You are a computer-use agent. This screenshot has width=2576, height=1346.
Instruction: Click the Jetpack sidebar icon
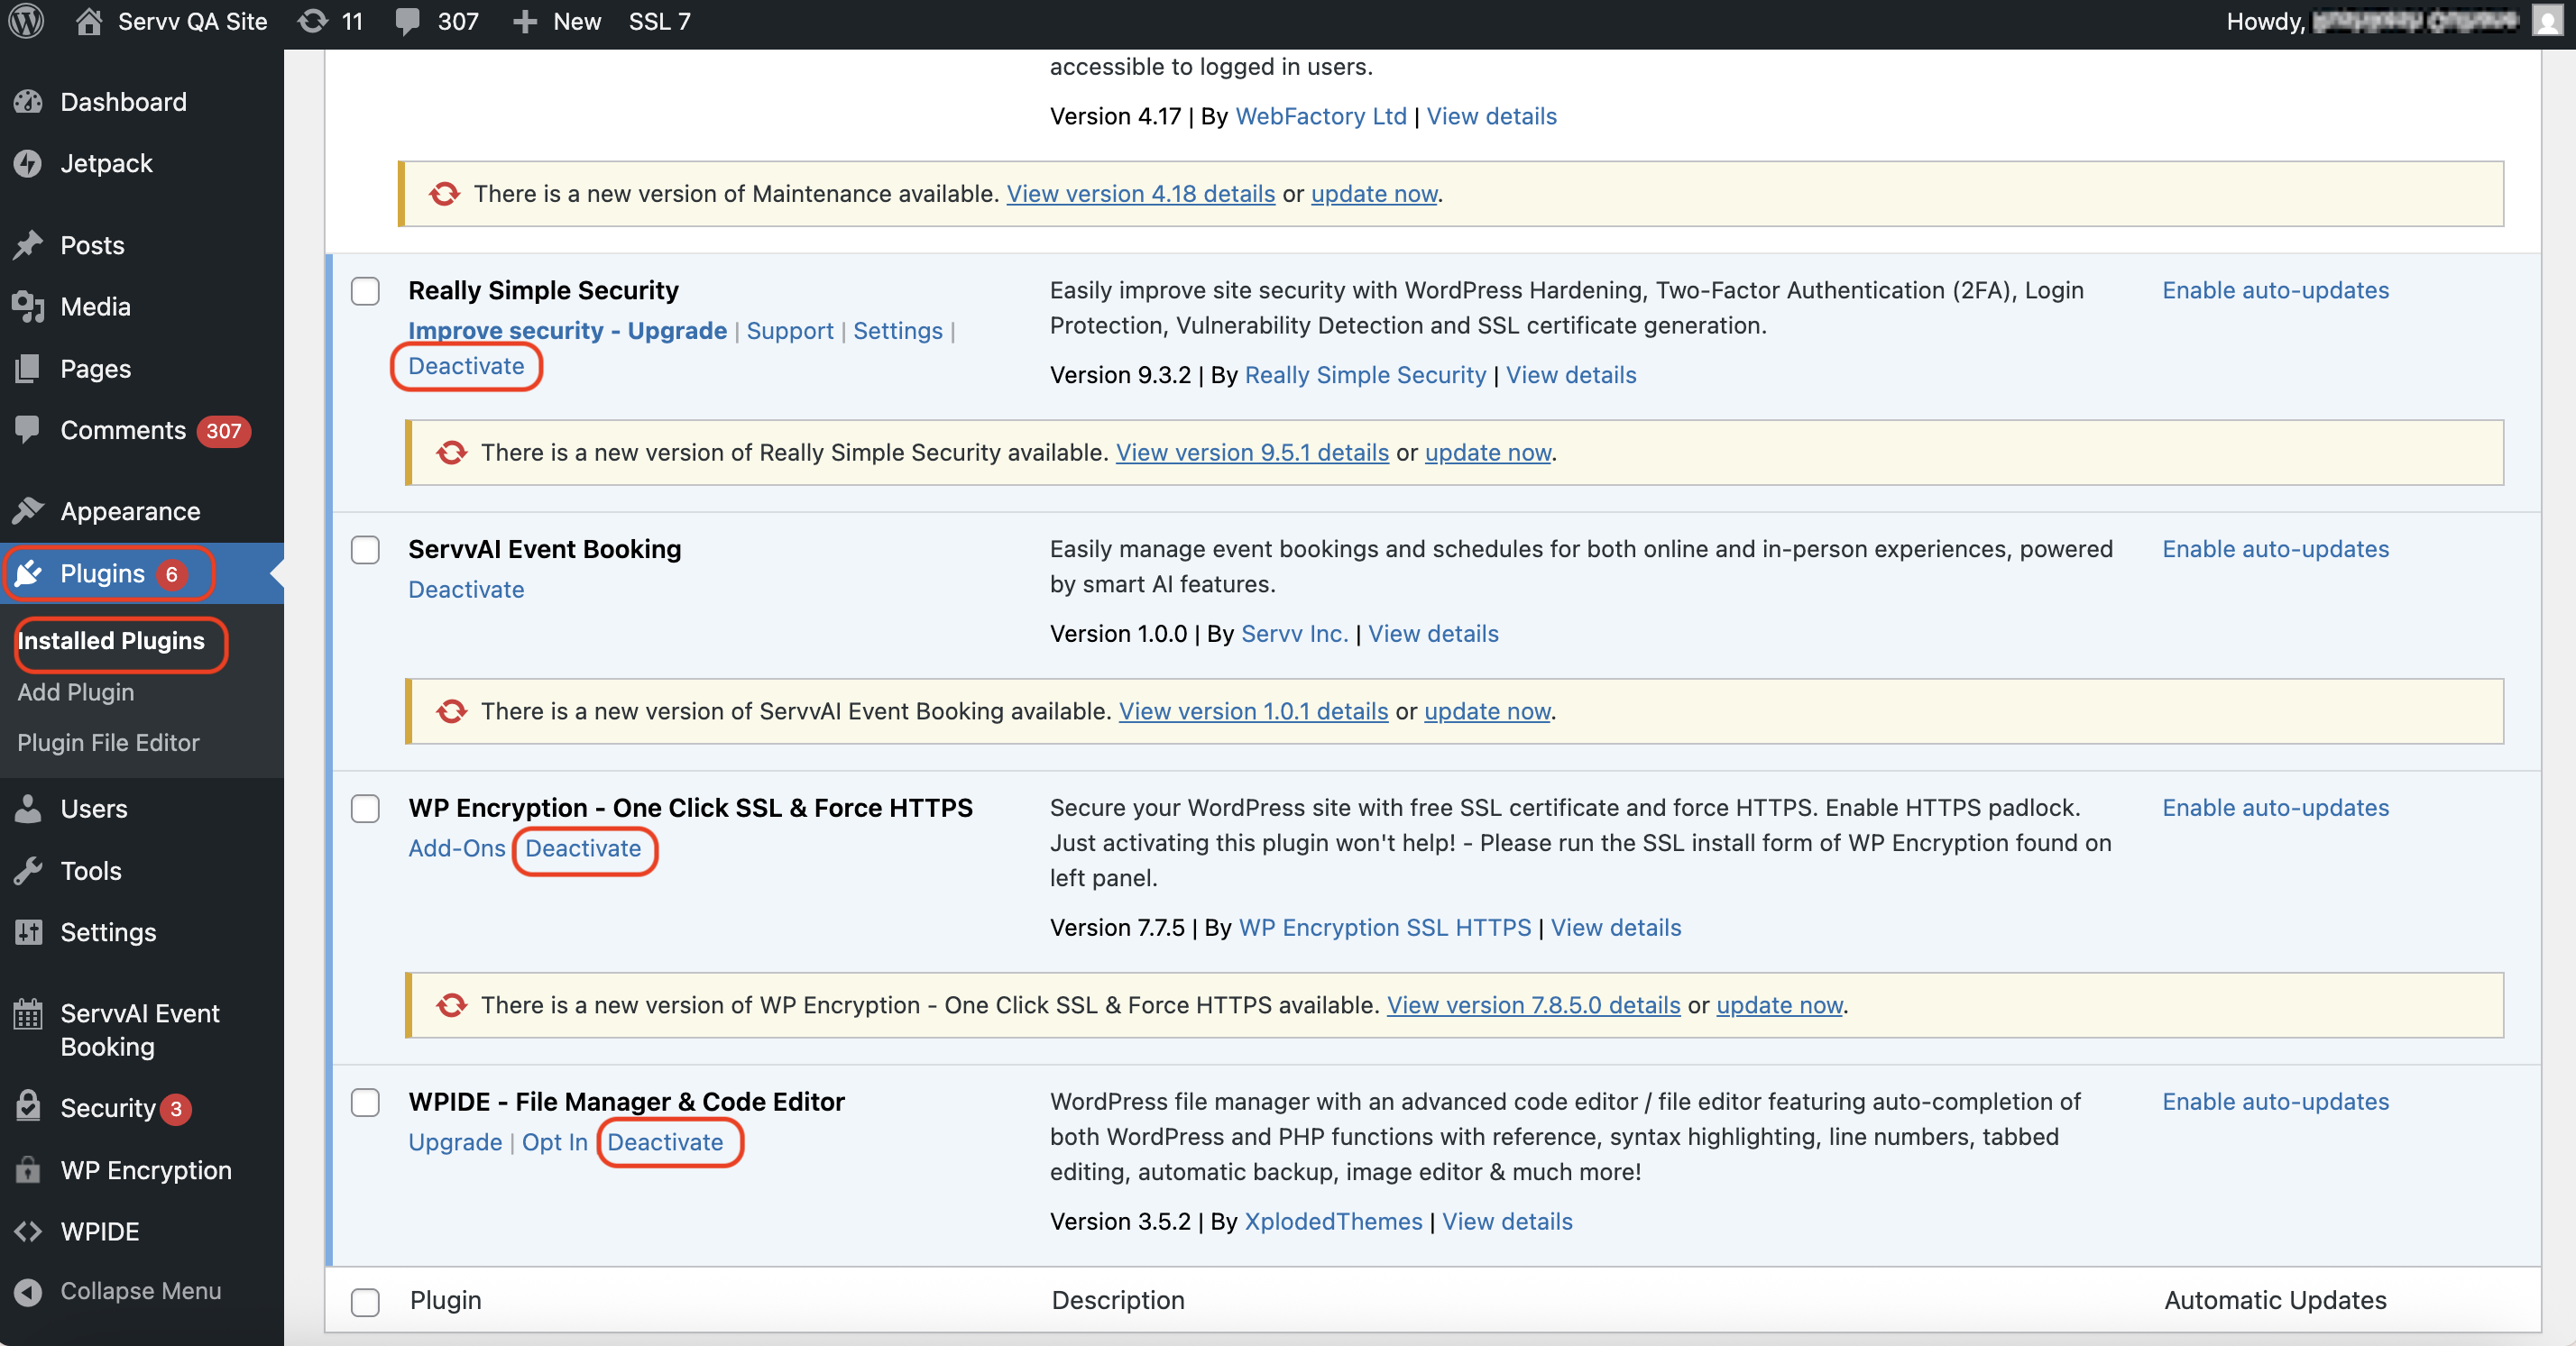pos(28,163)
